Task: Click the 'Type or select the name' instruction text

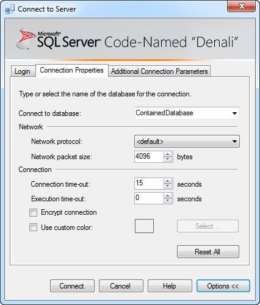Action: tap(105, 94)
